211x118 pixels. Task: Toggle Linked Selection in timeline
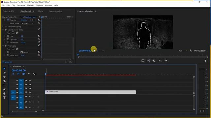tap(23, 74)
